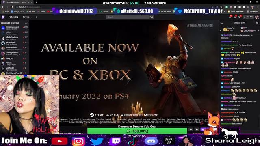Screen dimensions: 260x146
Task: Go forward with the browser forward arrow
Action: 7,7
